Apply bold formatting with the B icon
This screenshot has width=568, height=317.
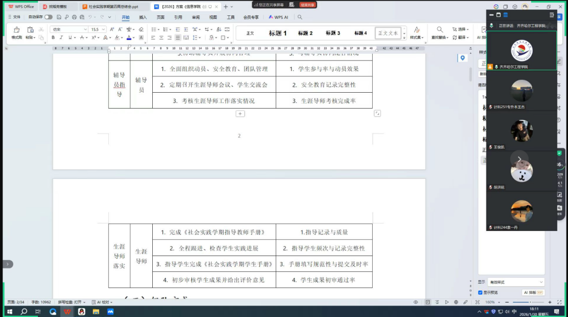(53, 38)
